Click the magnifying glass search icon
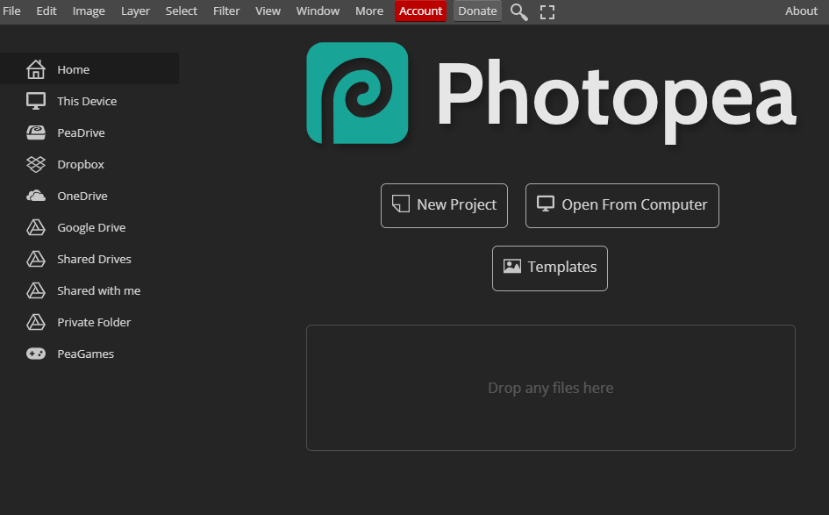This screenshot has width=829, height=515. click(x=519, y=11)
